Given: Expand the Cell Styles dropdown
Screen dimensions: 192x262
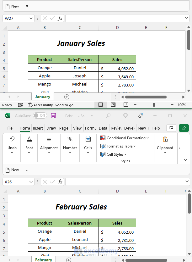Looking at the screenshot, I should [x=113, y=154].
